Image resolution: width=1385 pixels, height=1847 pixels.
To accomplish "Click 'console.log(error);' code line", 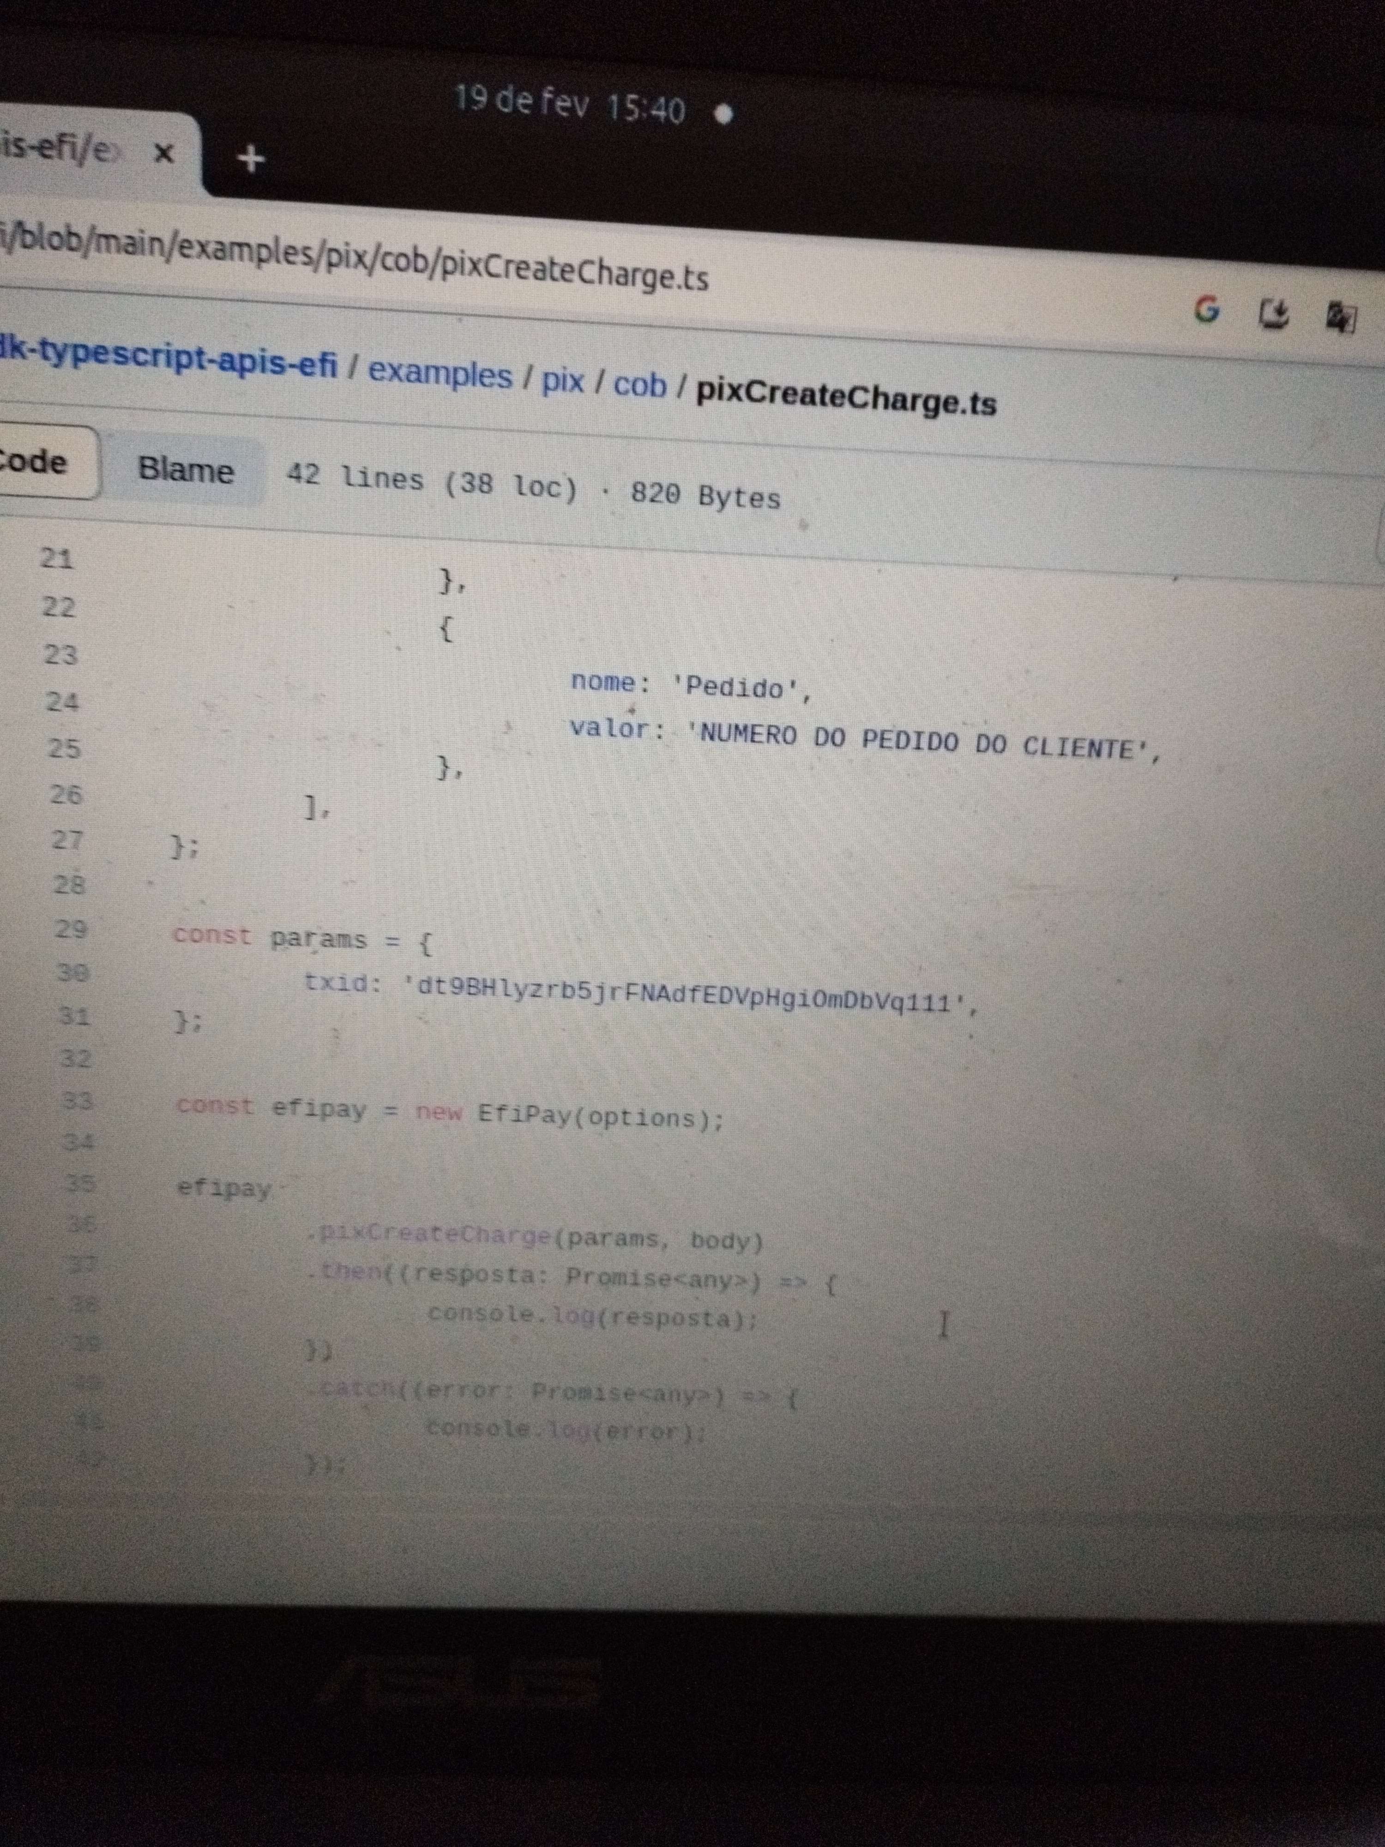I will 567,1430.
